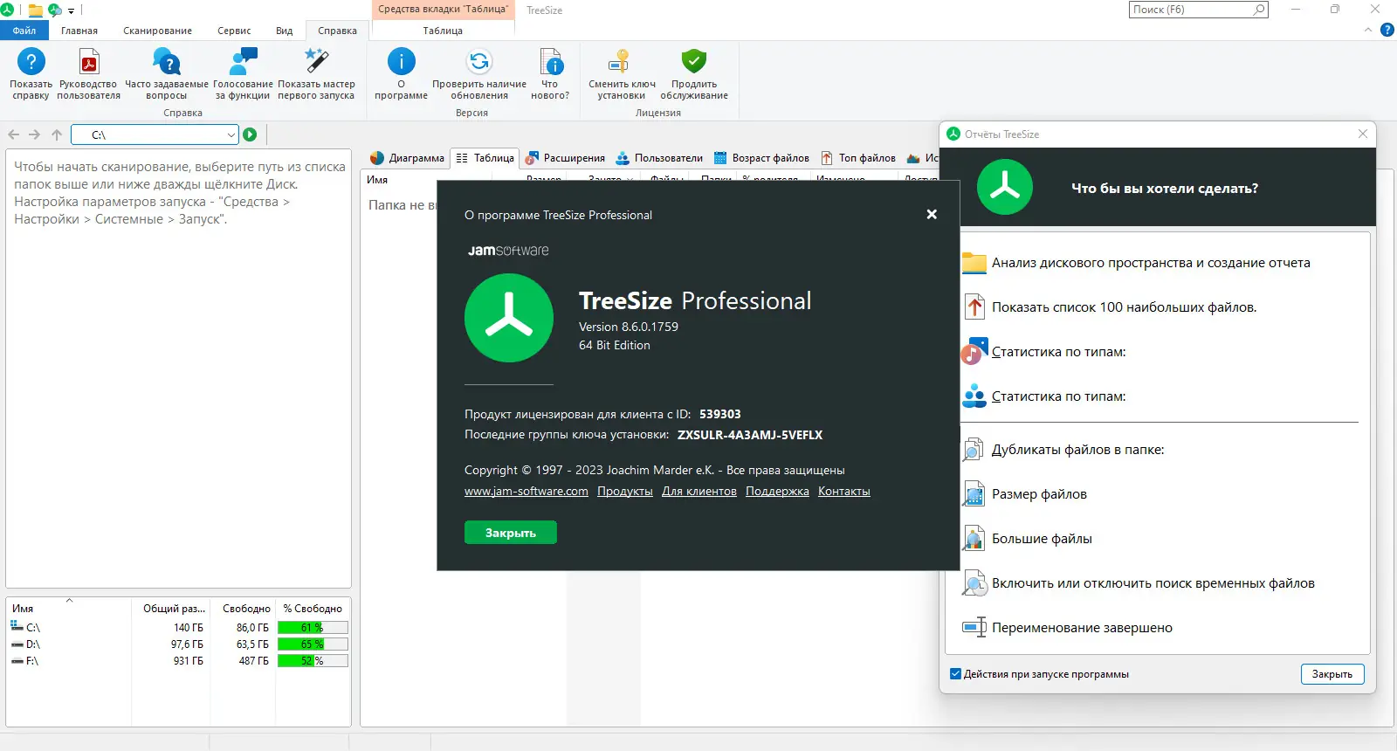Click the back navigation arrow

coord(13,134)
